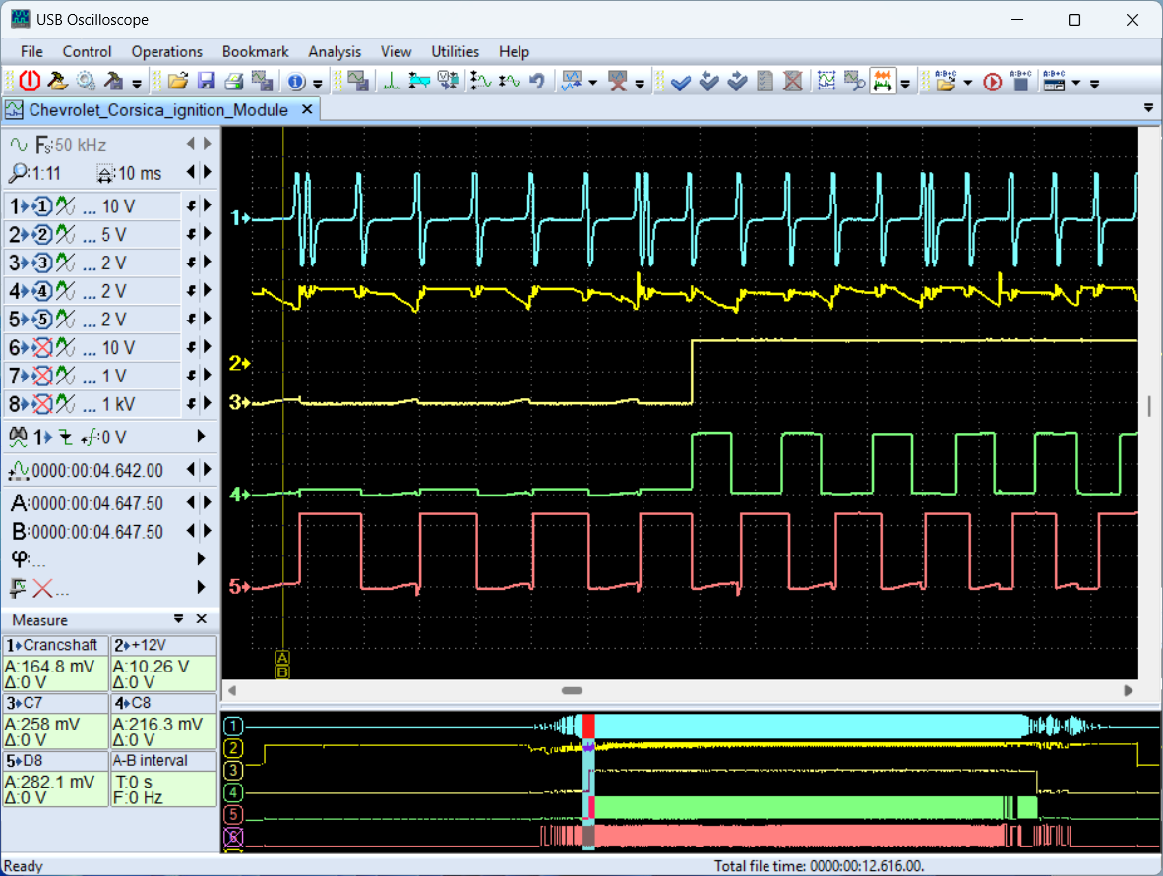Open tab list dropdown at right of tab bar
This screenshot has width=1163, height=876.
[x=1148, y=108]
